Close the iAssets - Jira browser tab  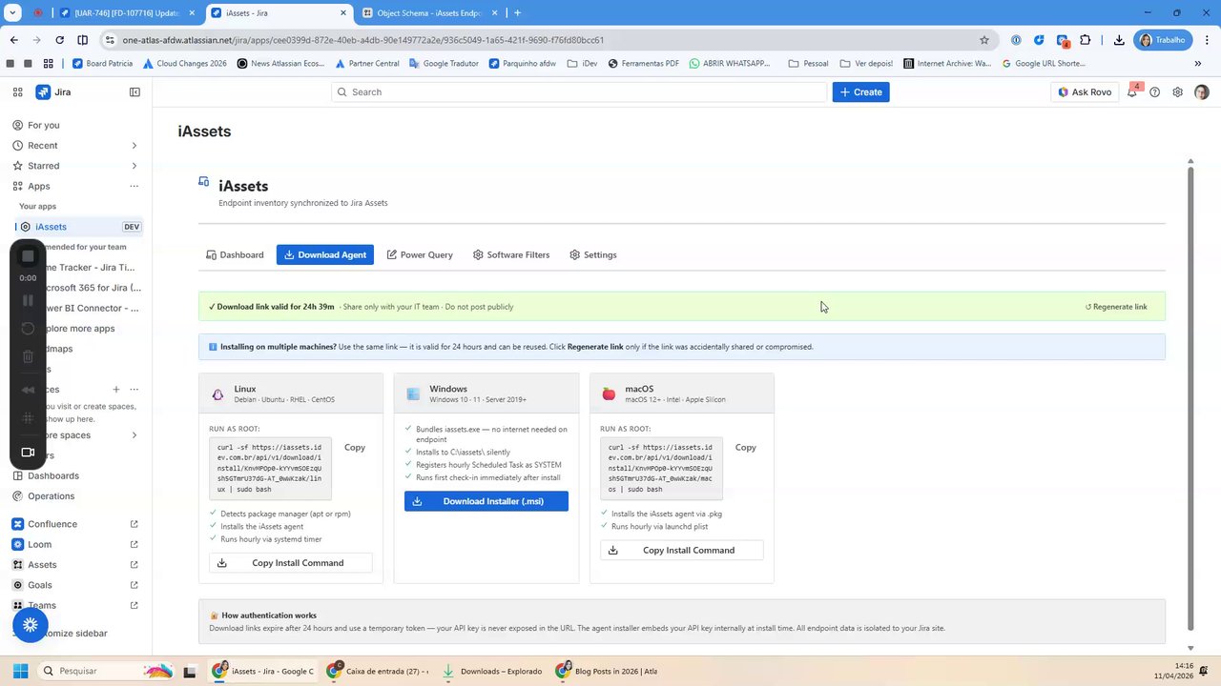[343, 13]
